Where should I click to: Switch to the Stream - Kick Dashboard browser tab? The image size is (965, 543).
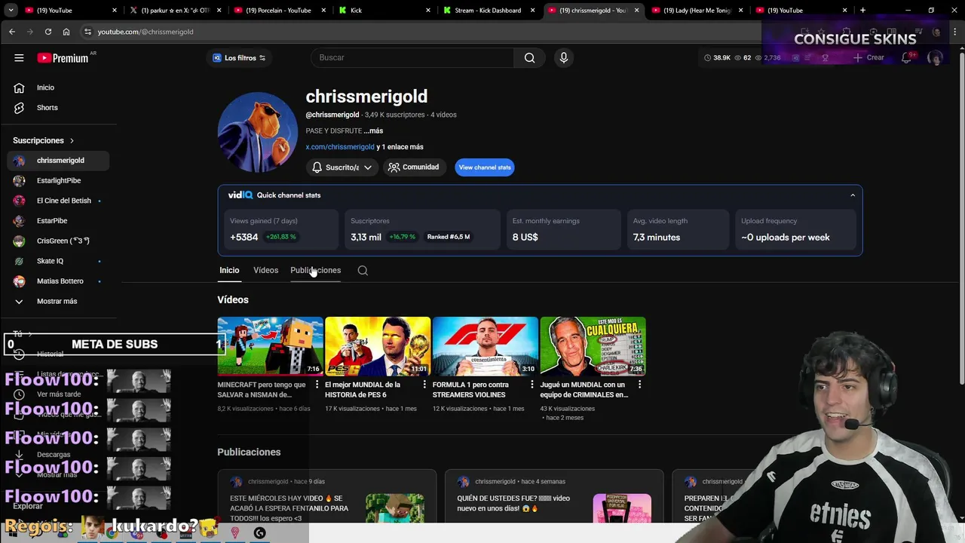[487, 11]
